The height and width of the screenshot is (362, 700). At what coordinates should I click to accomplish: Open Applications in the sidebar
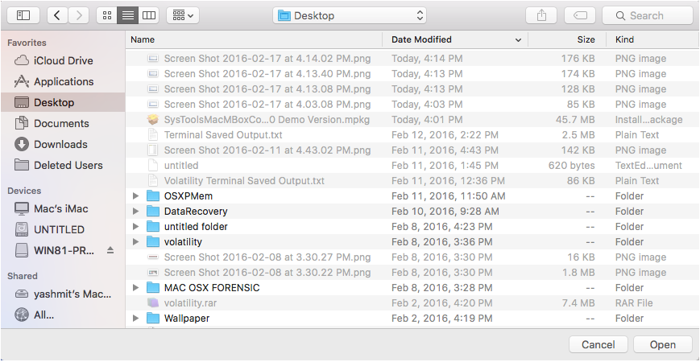[x=64, y=81]
